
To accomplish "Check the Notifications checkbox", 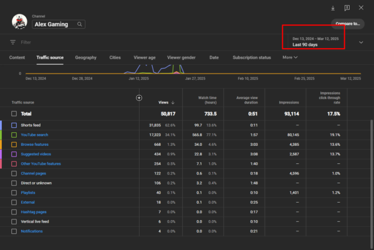I will coord(14,231).
